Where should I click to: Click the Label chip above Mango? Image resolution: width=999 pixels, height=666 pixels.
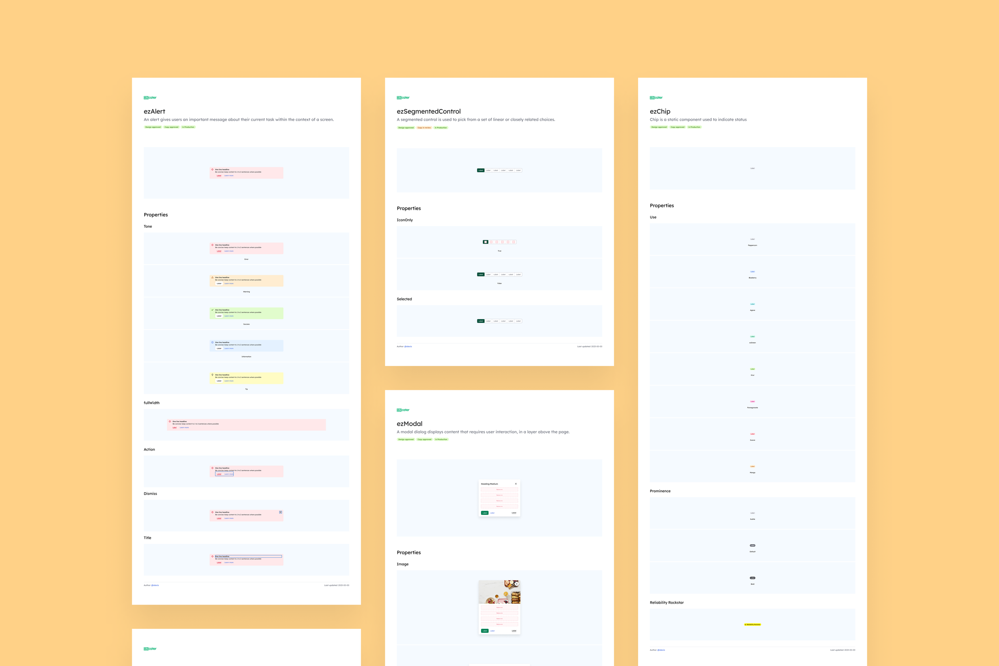[753, 466]
